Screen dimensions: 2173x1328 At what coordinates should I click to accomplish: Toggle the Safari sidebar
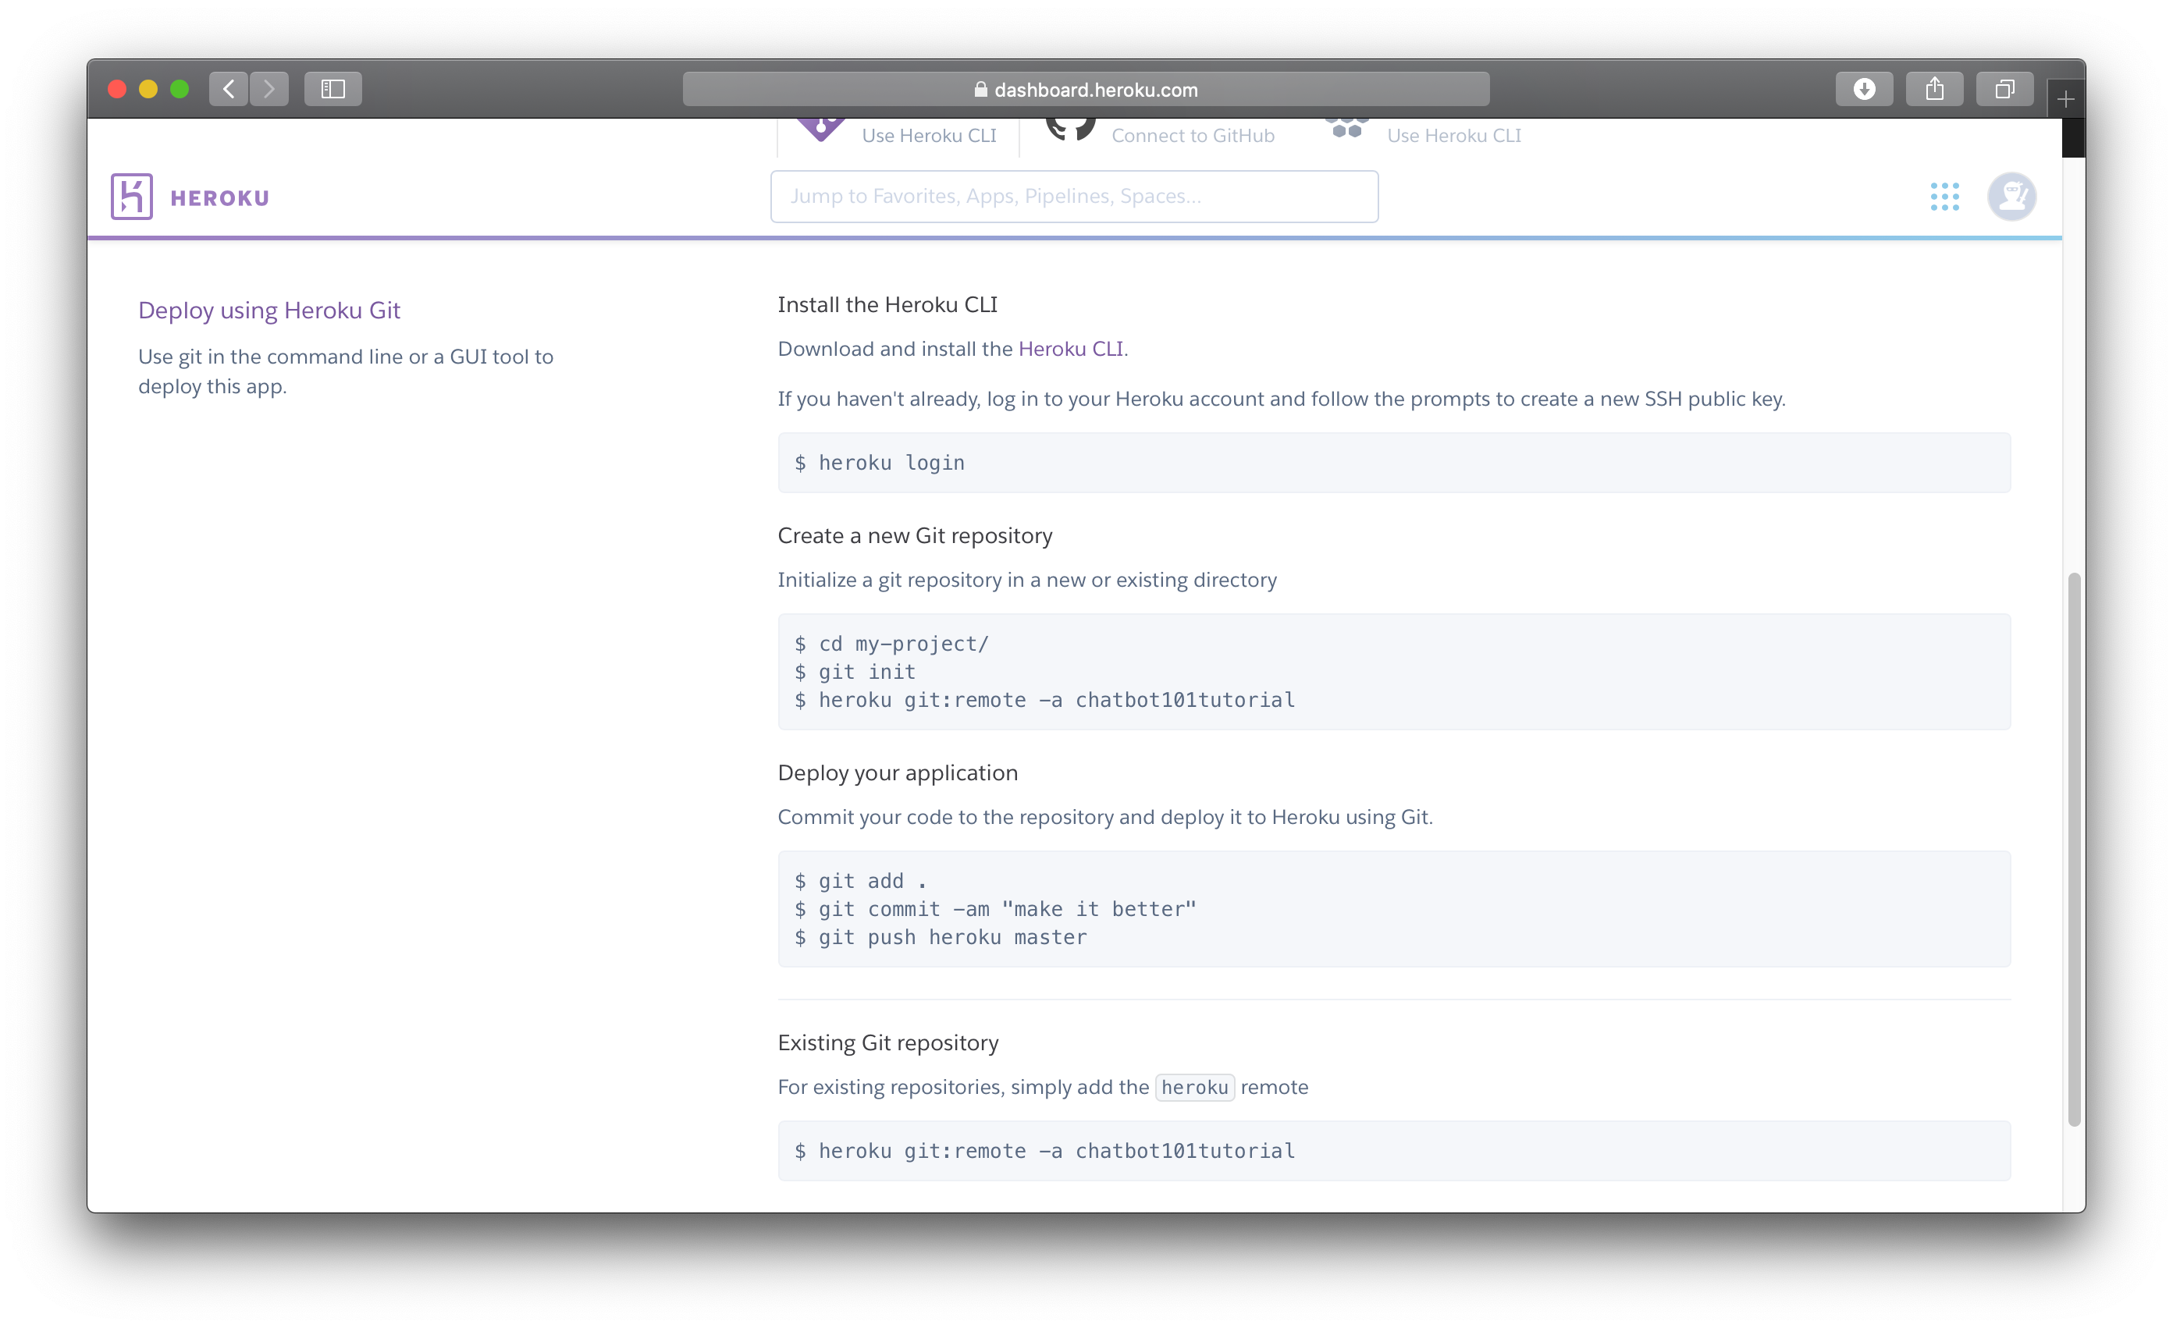[333, 88]
